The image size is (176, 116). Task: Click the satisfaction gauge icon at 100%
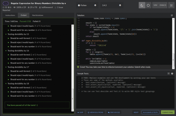14,7
